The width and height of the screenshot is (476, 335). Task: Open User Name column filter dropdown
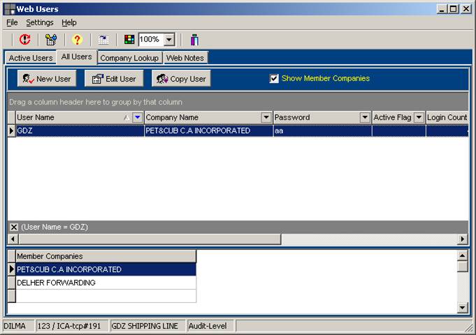(x=138, y=118)
